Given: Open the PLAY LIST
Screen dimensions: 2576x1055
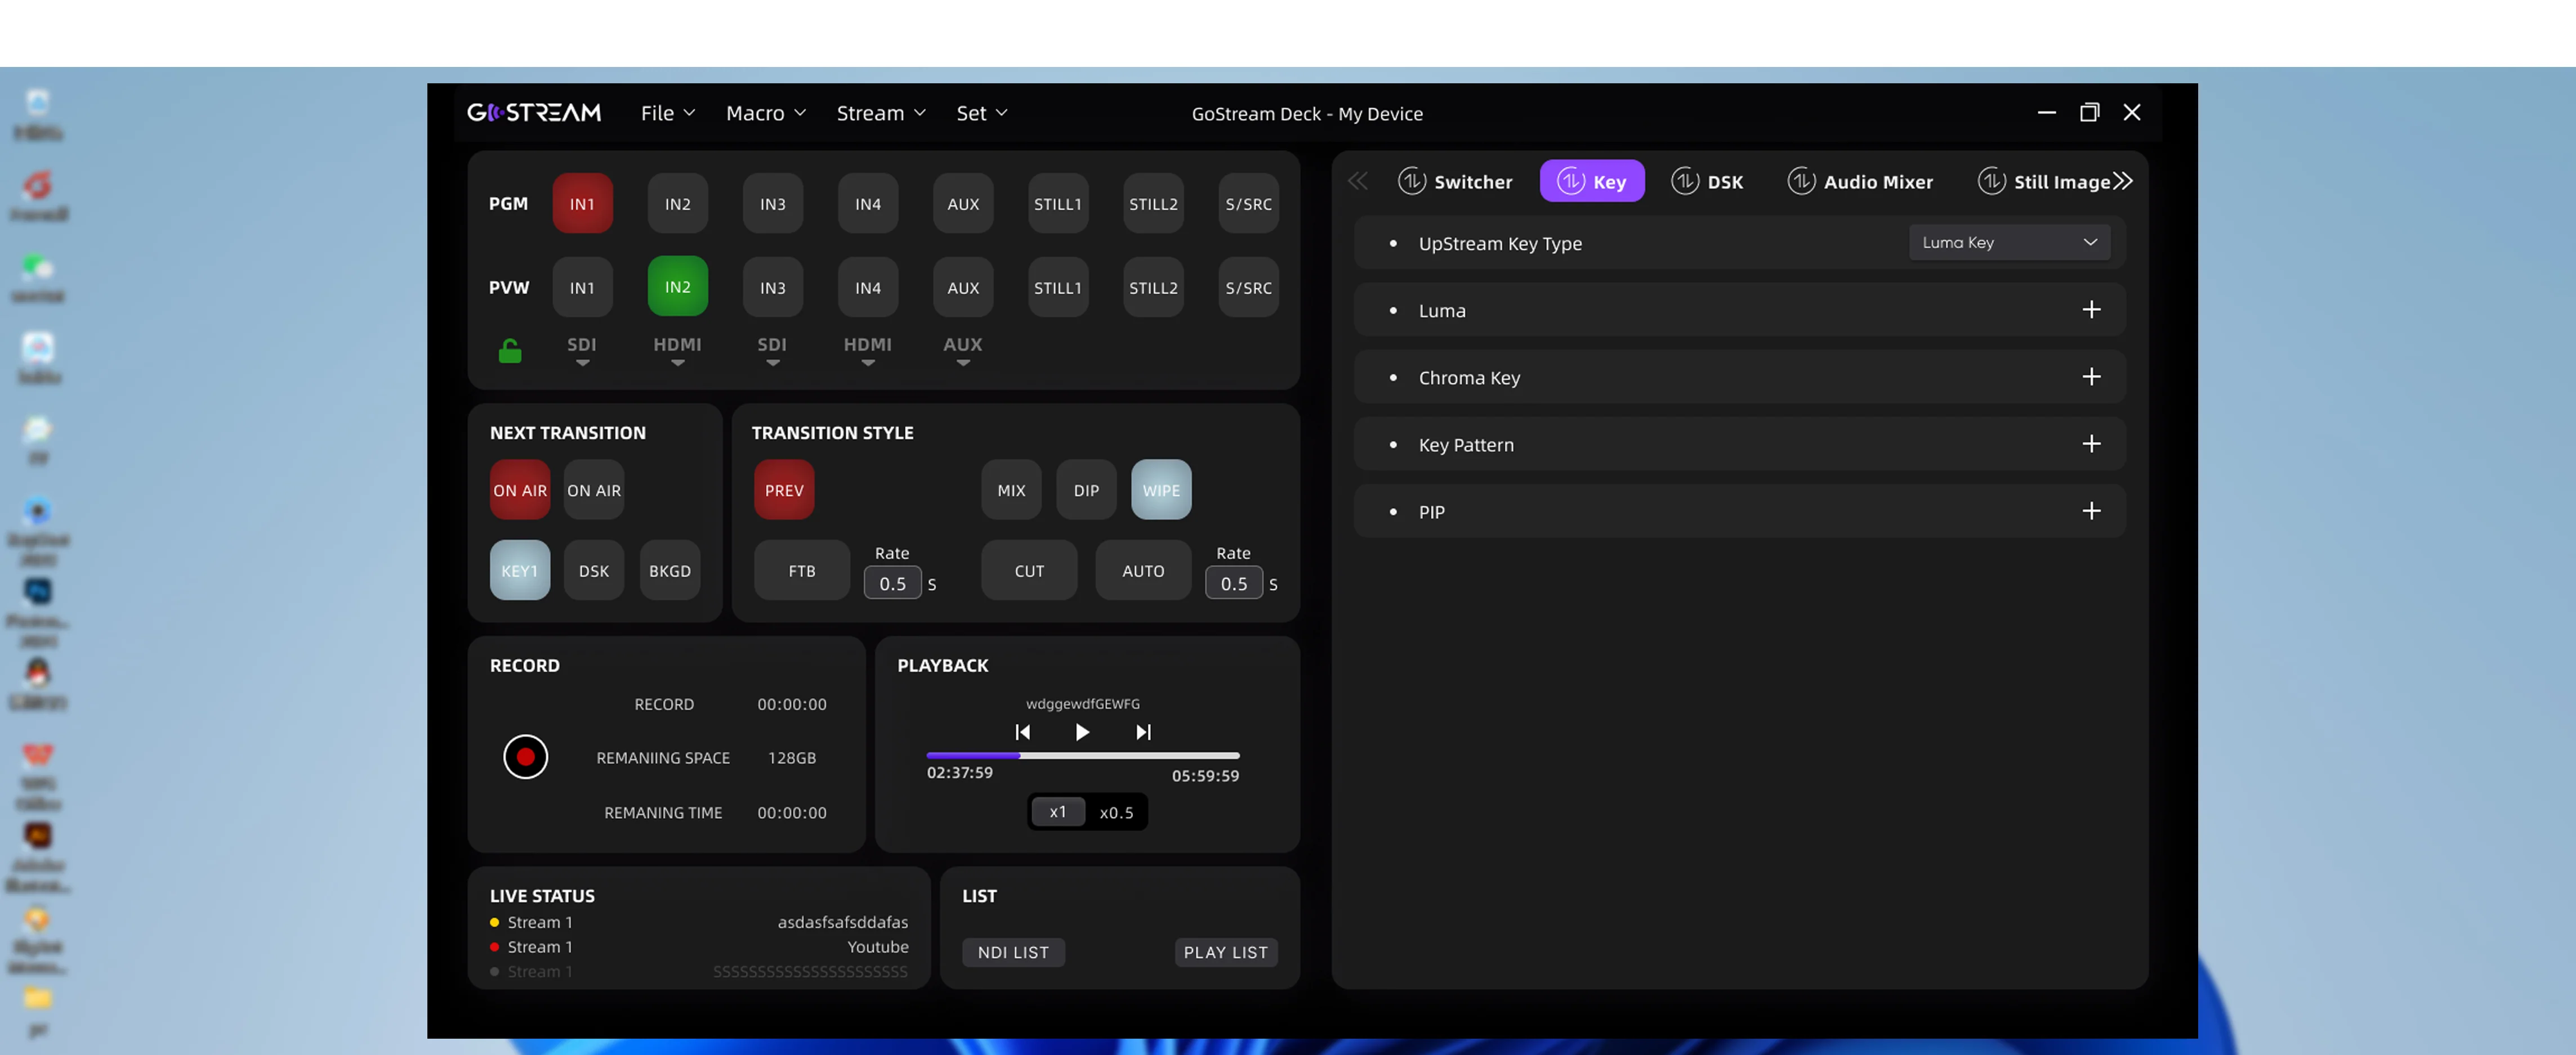Looking at the screenshot, I should pyautogui.click(x=1226, y=952).
